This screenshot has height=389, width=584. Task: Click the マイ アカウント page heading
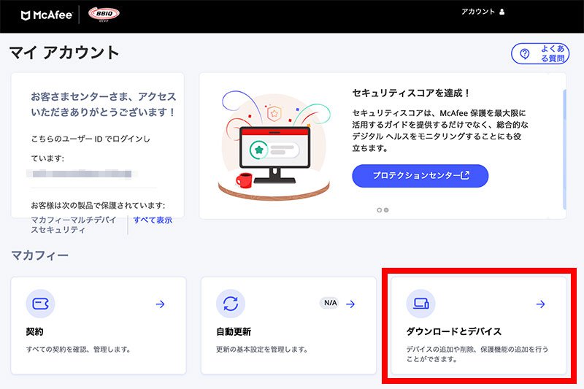(64, 53)
